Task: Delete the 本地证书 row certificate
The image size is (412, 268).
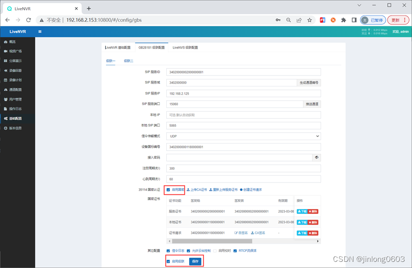Action: [x=313, y=222]
